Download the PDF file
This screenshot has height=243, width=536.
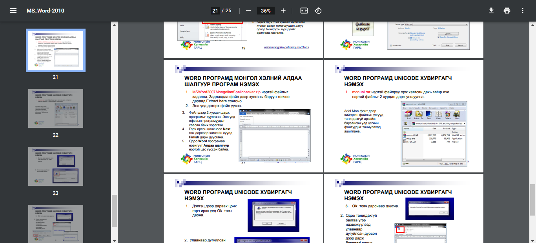pos(491,11)
